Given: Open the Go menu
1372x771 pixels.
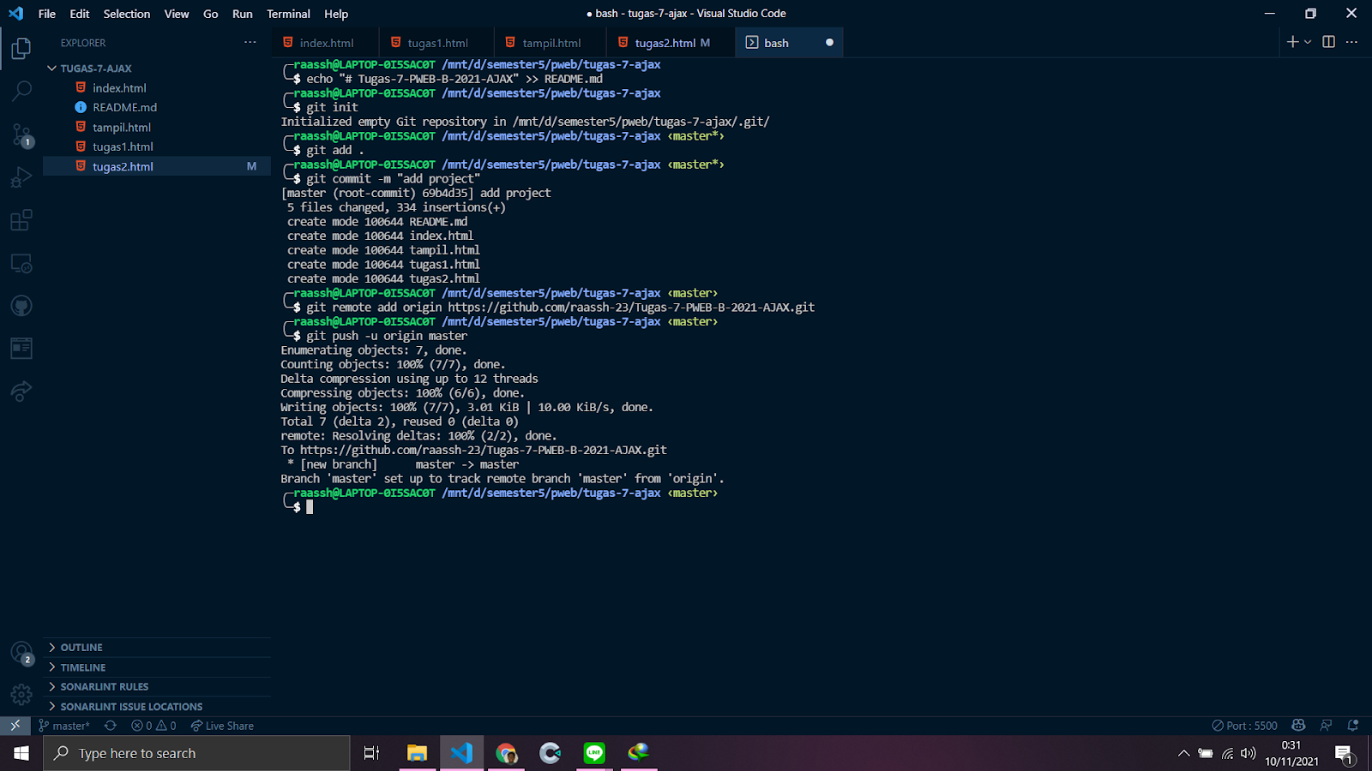Looking at the screenshot, I should 211,14.
